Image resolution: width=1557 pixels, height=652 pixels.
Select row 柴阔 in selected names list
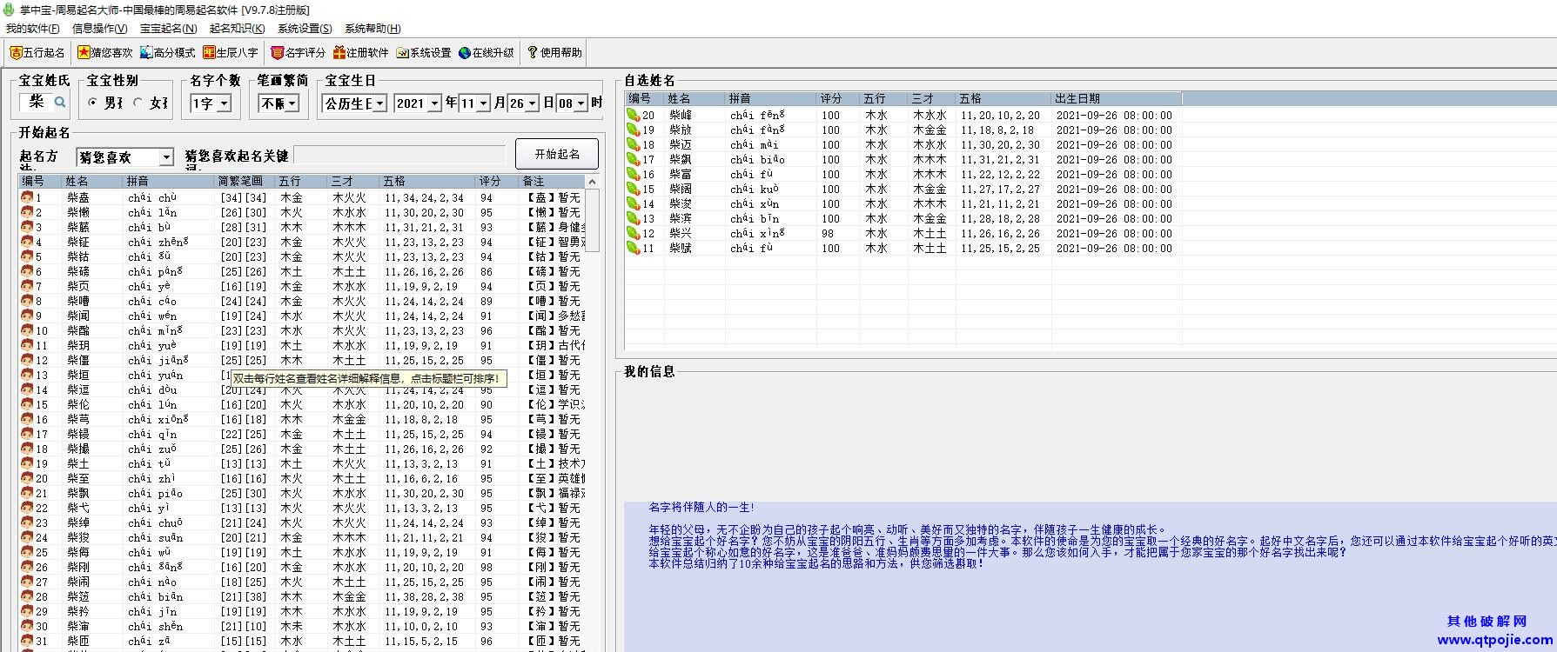pyautogui.click(x=903, y=189)
